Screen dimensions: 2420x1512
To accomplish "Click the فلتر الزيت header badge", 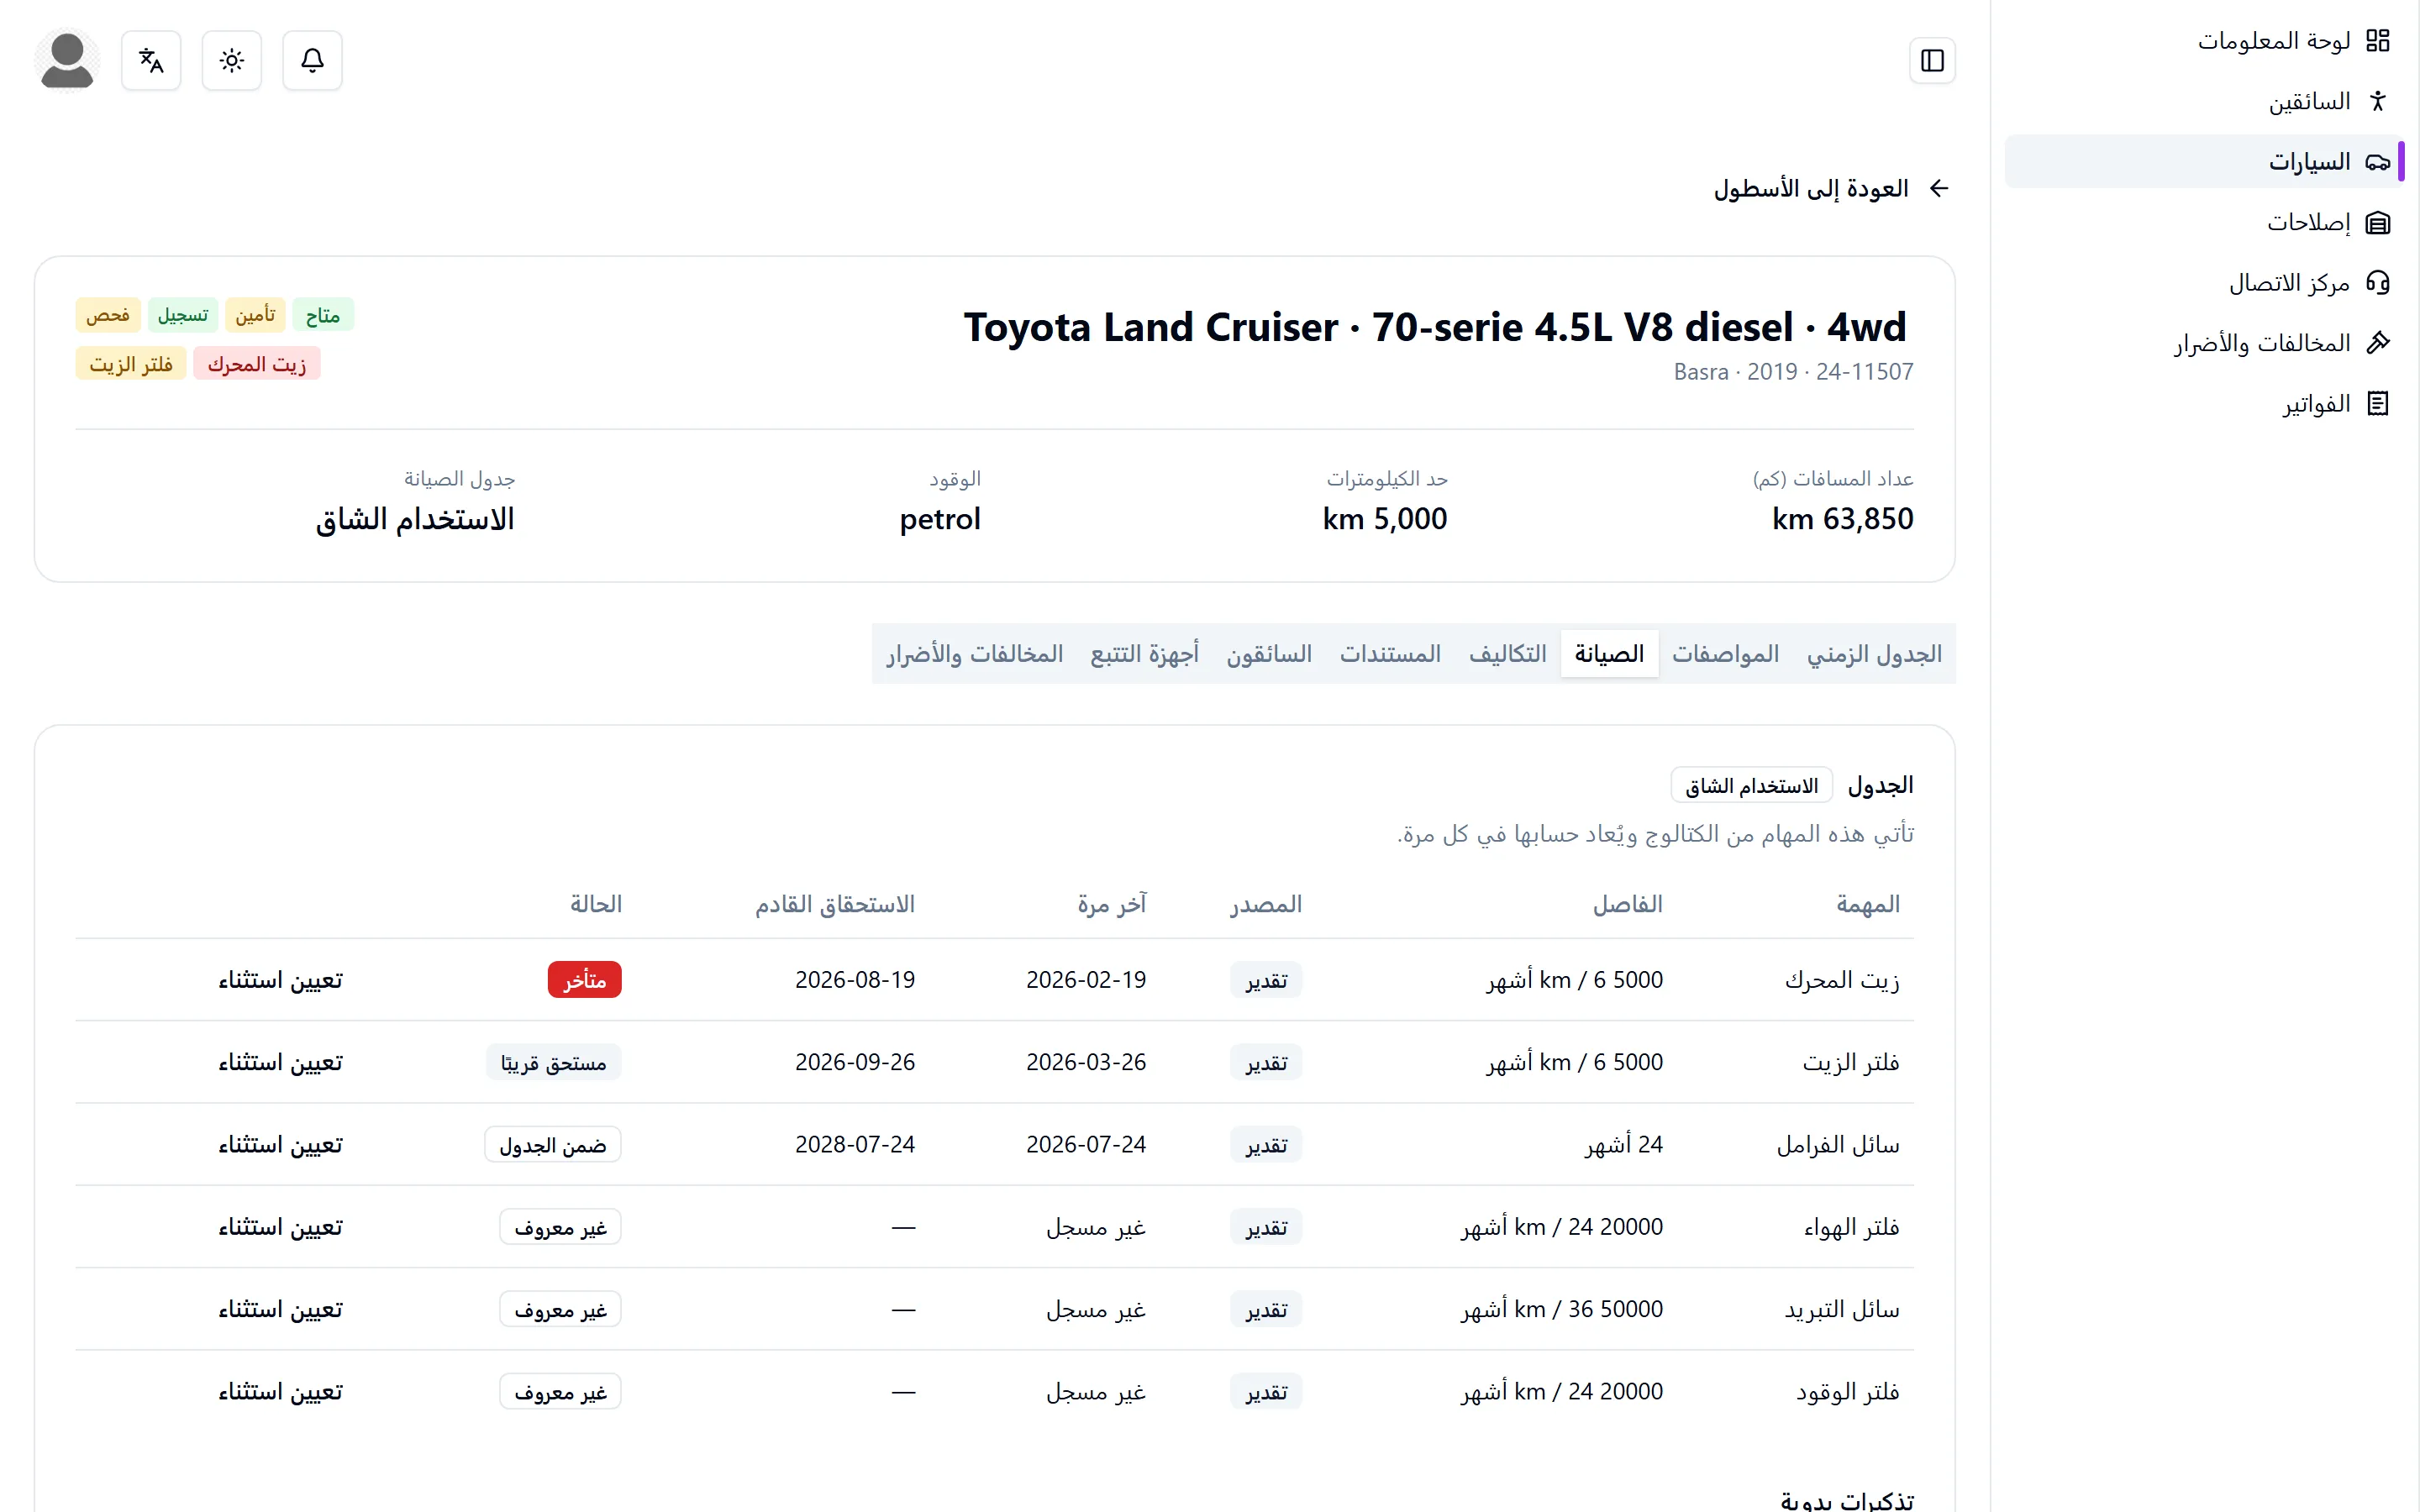I will (x=131, y=364).
